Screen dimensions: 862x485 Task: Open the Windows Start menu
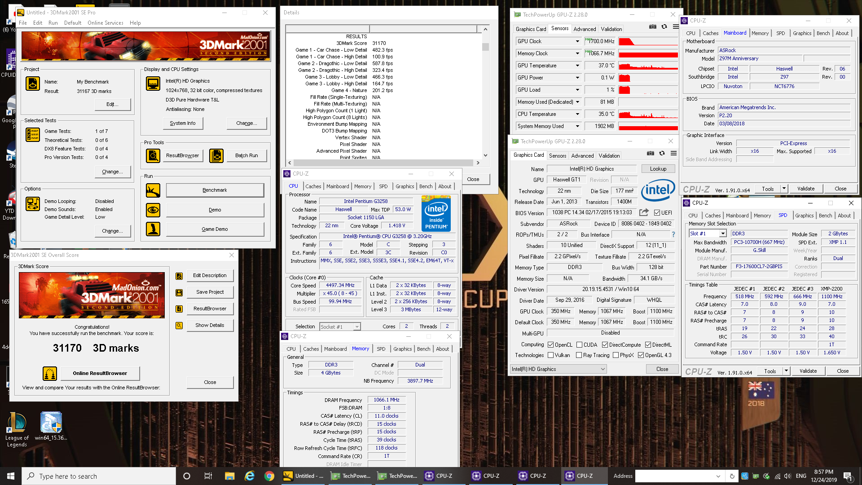(x=11, y=476)
